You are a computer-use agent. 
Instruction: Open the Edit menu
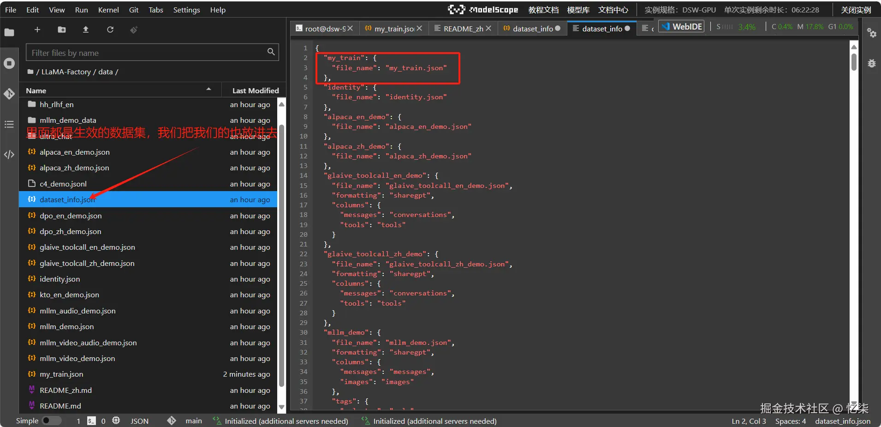(x=33, y=10)
